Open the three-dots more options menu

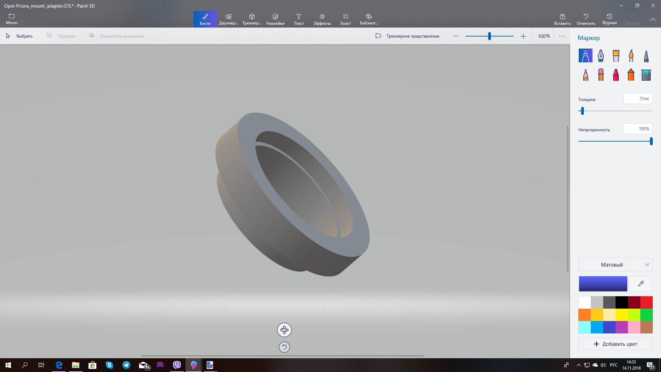[x=562, y=36]
